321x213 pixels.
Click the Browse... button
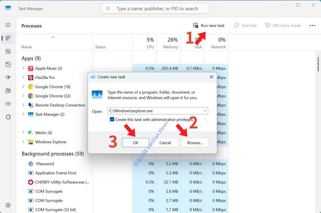click(x=194, y=143)
